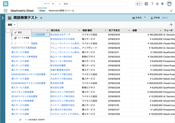Choose 設定 from the sheet menu
175x123 pixels.
point(22,32)
